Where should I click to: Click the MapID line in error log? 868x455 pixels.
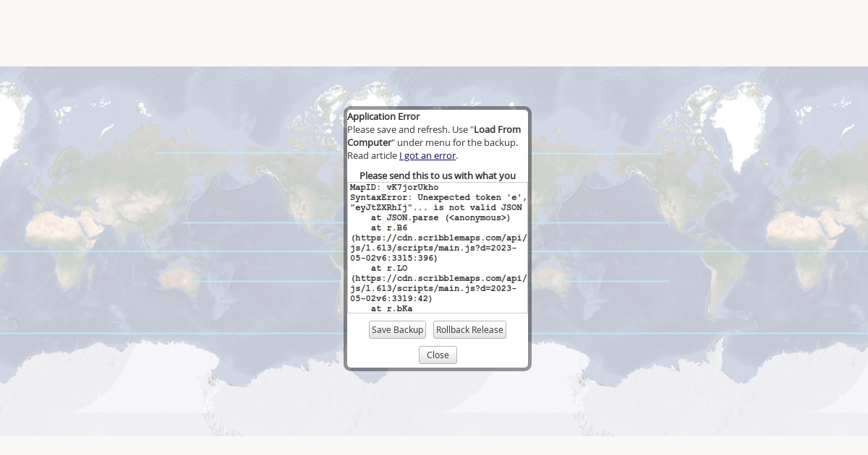[394, 188]
